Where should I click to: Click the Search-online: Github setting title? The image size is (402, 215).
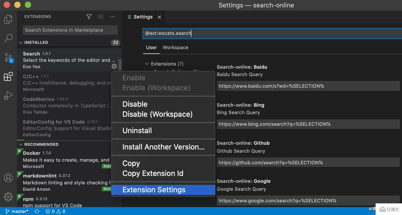[x=243, y=143]
